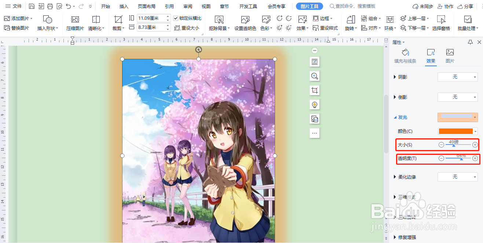Click 未同步 sync status button
Viewport: 483px width, 243px height.
click(423, 6)
